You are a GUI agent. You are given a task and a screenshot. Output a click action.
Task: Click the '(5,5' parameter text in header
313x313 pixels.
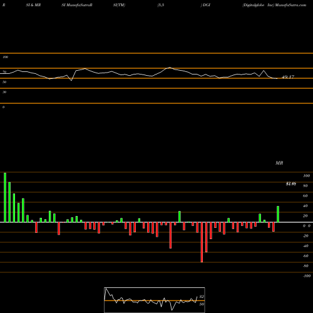click(161, 5)
